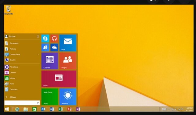Image resolution: width=196 pixels, height=115 pixels.
Task: Show hidden tray icons arrow
Action: point(169,109)
